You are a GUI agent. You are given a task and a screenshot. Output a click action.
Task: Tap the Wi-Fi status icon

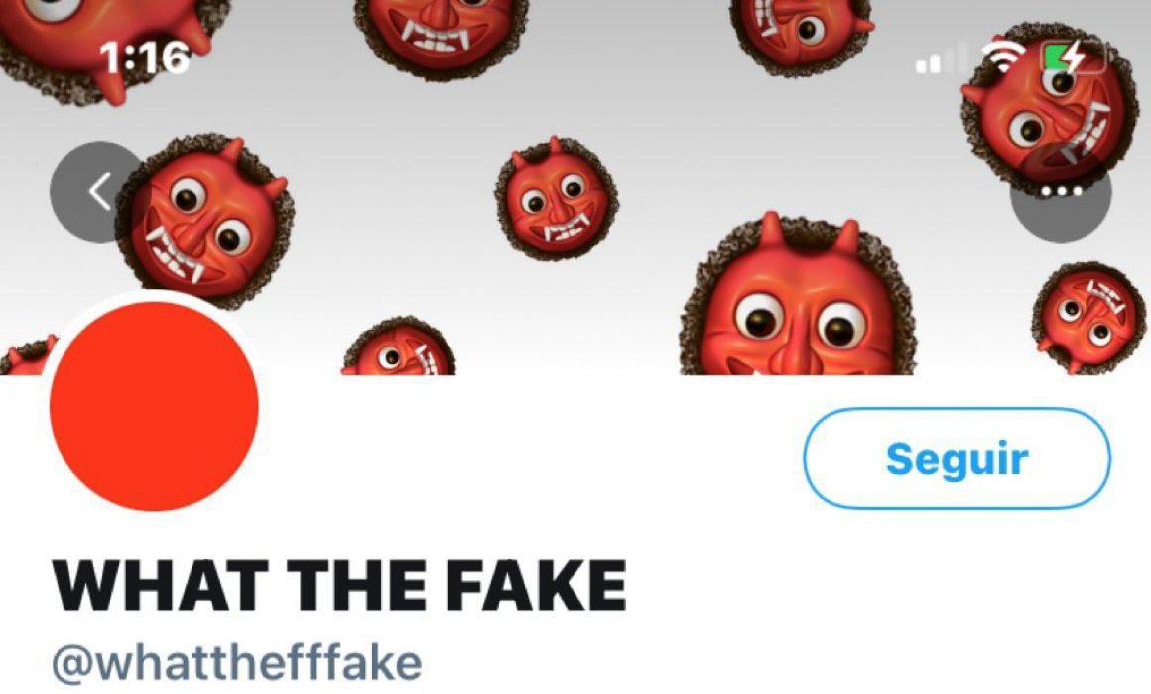(1006, 57)
